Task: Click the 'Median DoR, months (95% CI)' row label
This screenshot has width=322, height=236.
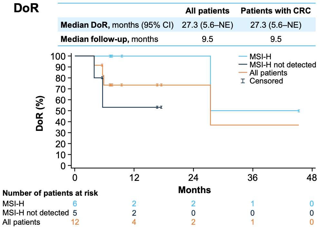Action: point(117,25)
